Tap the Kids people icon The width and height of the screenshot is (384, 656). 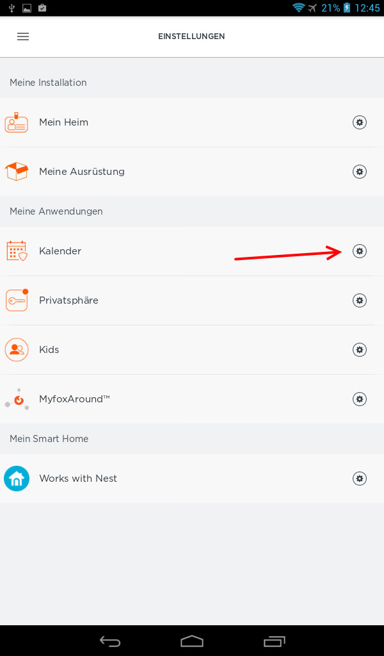pyautogui.click(x=17, y=350)
